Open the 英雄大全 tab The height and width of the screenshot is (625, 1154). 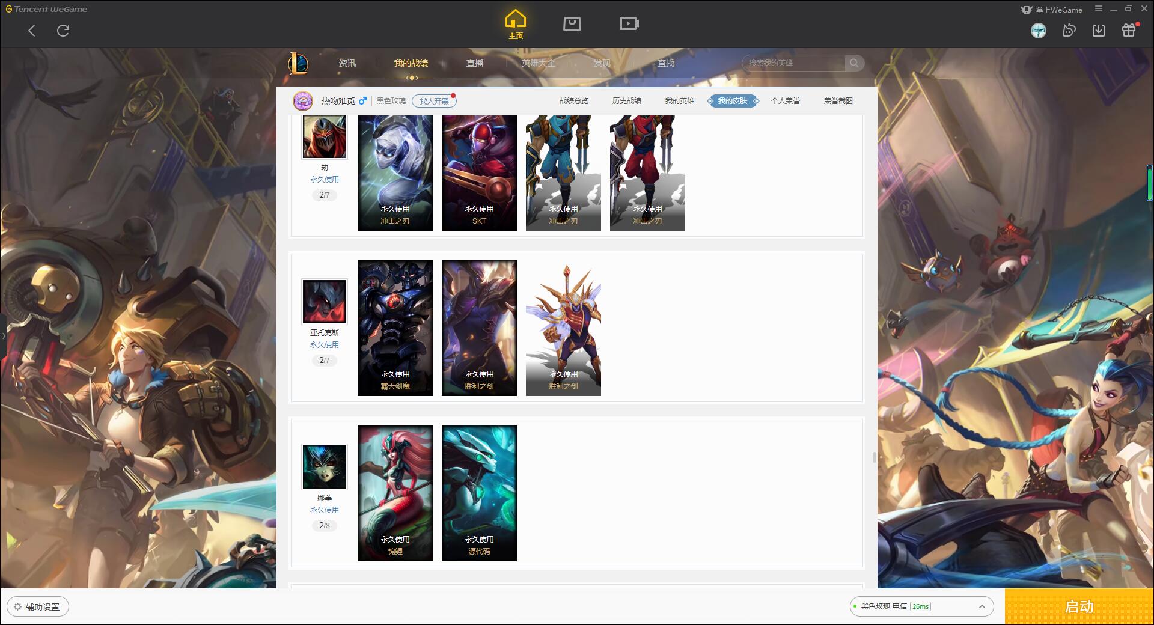coord(539,63)
